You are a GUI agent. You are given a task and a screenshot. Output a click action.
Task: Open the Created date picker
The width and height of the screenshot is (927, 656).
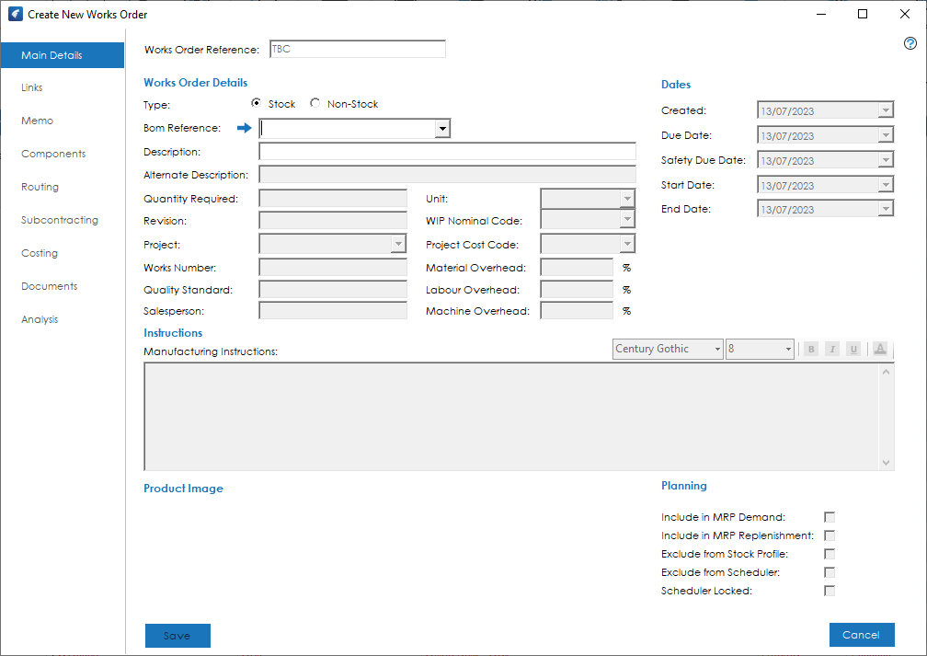[x=885, y=110]
